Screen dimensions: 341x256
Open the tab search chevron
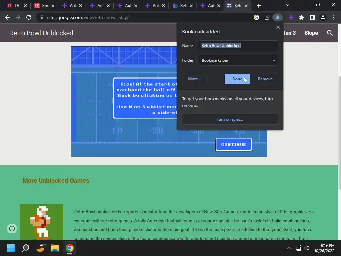coord(287,5)
